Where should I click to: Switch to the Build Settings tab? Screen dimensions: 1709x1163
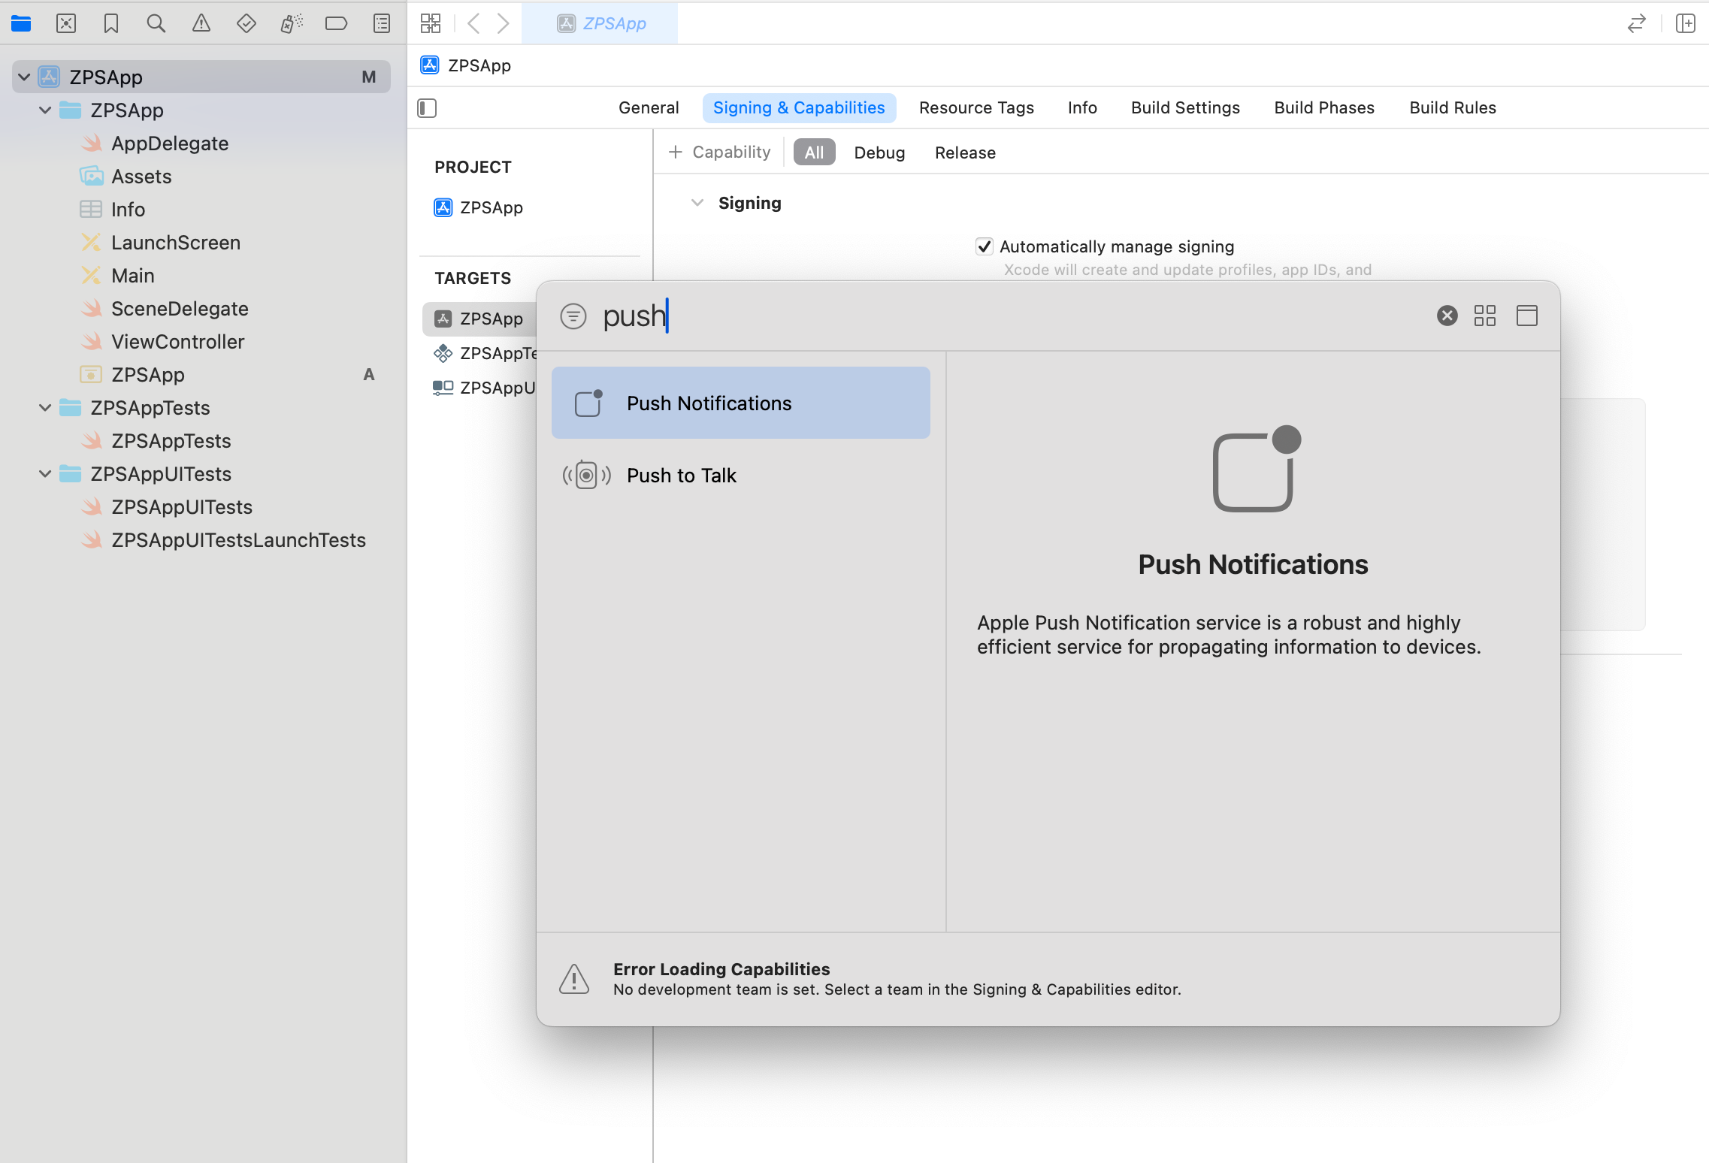[x=1185, y=107]
